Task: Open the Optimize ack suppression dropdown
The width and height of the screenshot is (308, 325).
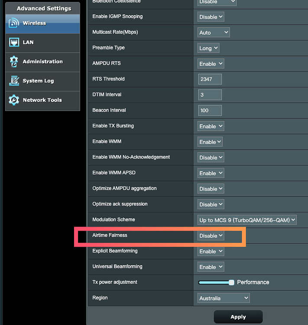Action: tap(211, 205)
